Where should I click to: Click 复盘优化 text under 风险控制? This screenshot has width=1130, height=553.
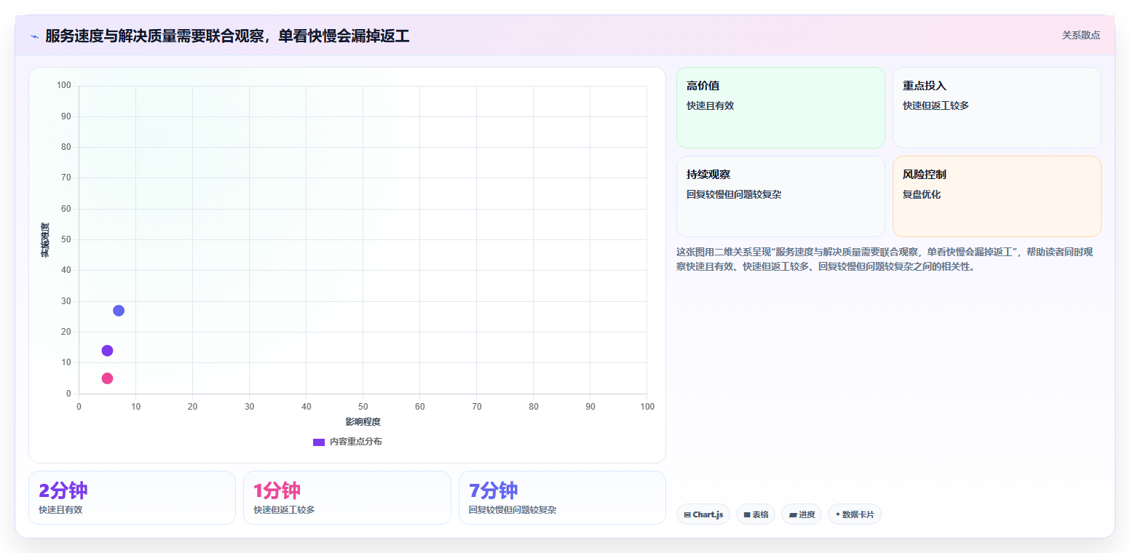pyautogui.click(x=922, y=194)
